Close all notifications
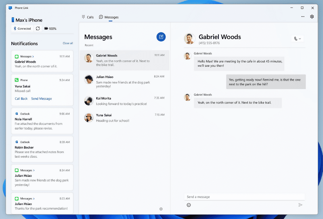 pos(68,43)
